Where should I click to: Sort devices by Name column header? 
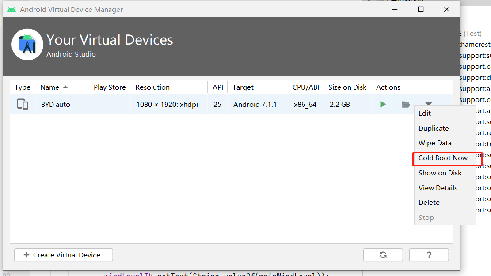click(62, 87)
